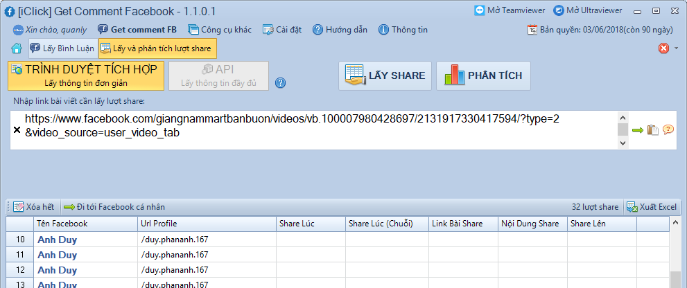Image resolution: width=687 pixels, height=288 pixels.
Task: Click into the post link input field
Action: pyautogui.click(x=320, y=130)
